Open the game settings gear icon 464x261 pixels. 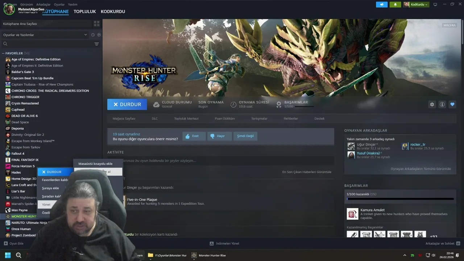pos(432,104)
